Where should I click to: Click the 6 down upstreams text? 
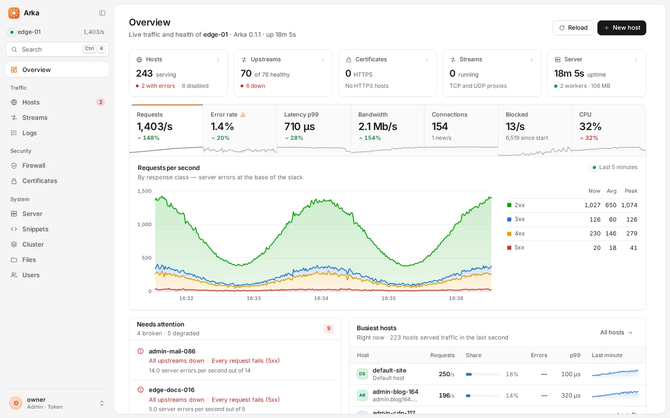click(x=255, y=86)
